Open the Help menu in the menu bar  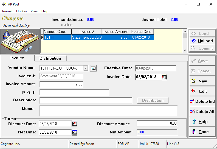45,11
